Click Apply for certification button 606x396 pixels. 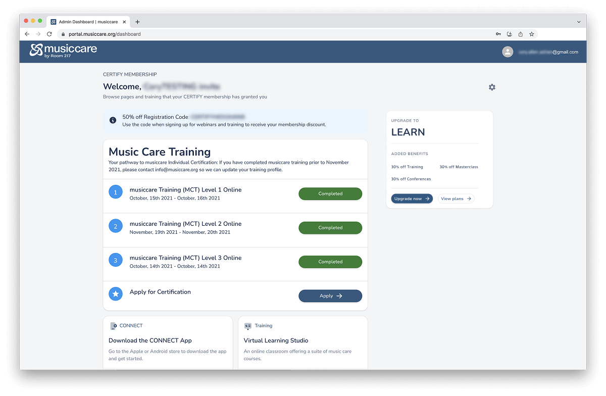(x=330, y=296)
